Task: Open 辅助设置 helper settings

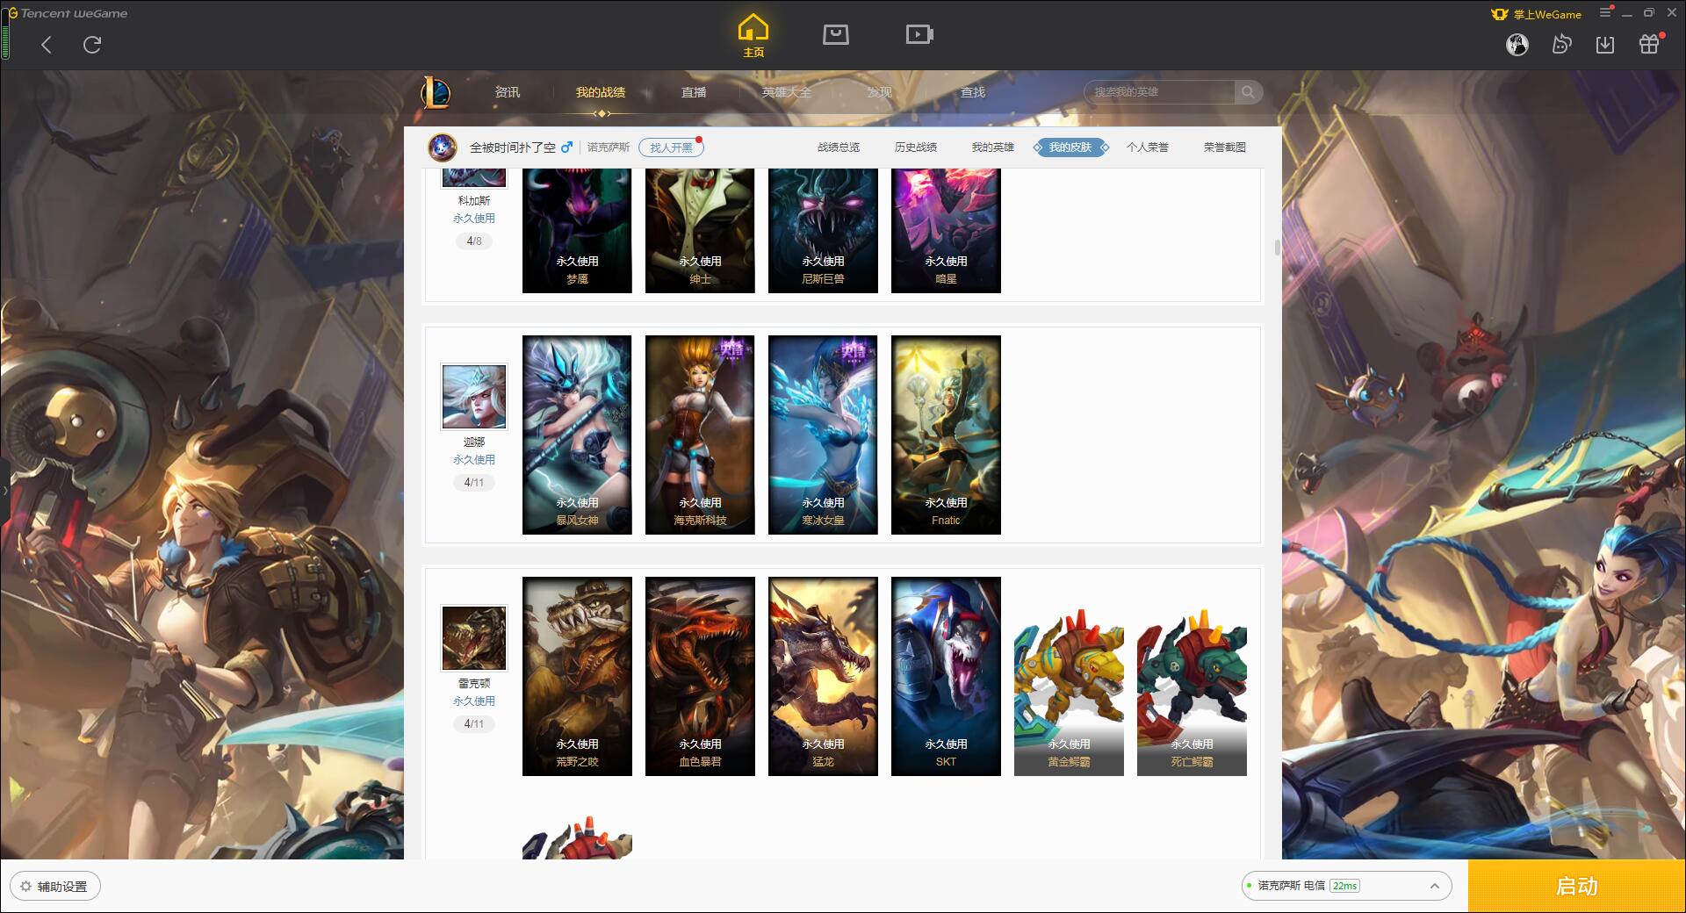Action: [55, 886]
